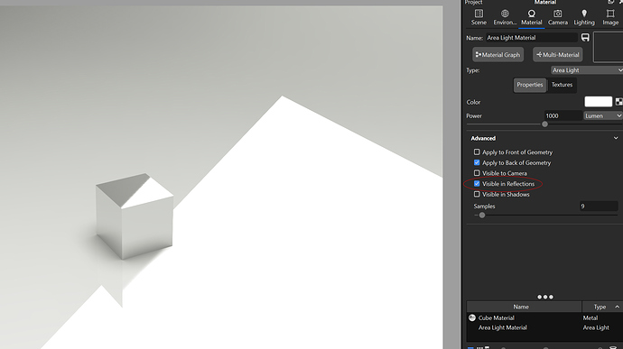
Task: Enable Visible in Shadows checkbox
Action: tap(477, 195)
